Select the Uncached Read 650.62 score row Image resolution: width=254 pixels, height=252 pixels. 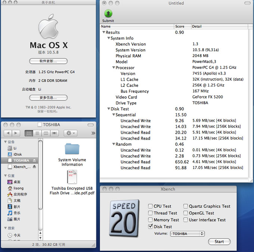(x=174, y=162)
